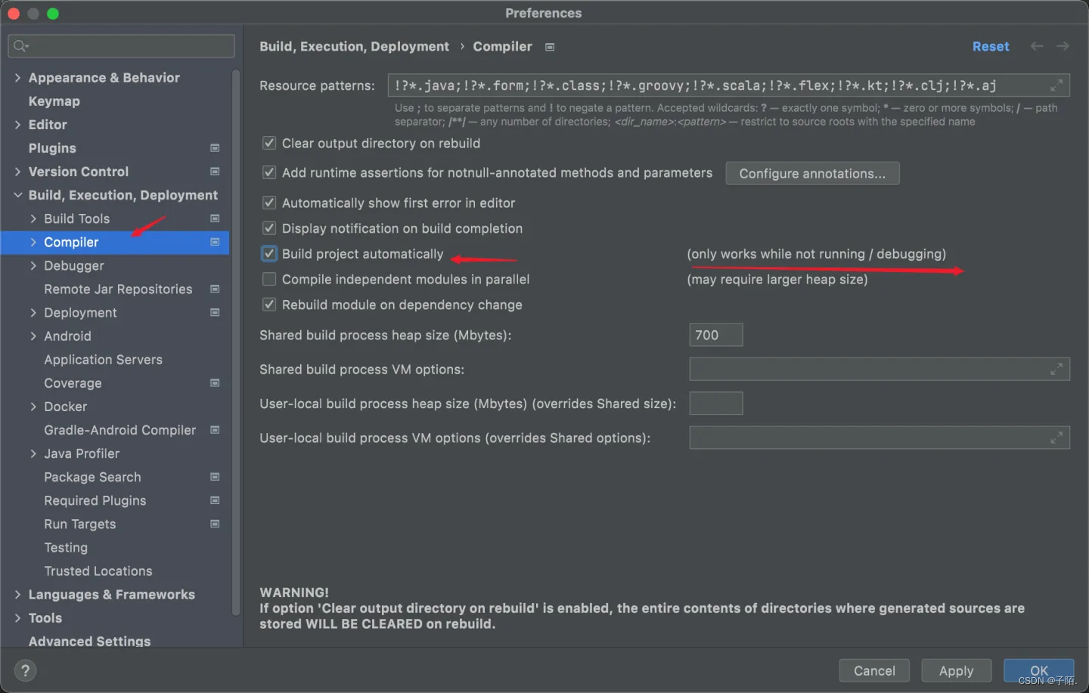Screen dimensions: 1089x693
Task: Click the project-level icon next to Version Control
Action: click(215, 172)
